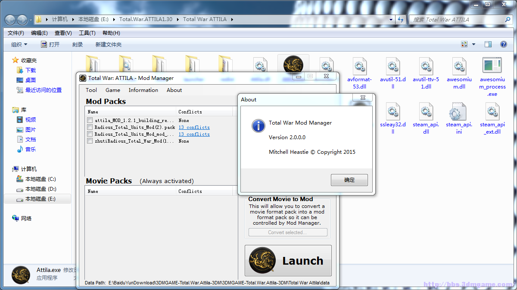This screenshot has height=290, width=517.
Task: Enable the attila_MOD_1.2.1_building mod checkbox
Action: (x=90, y=120)
